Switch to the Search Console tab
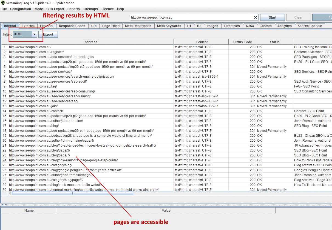This screenshot has height=230, width=332. pos(310,26)
